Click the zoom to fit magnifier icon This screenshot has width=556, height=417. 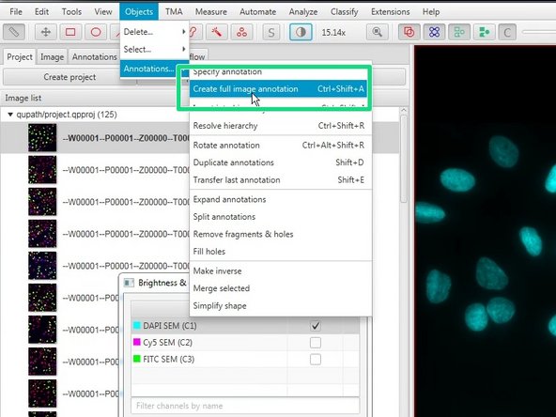pos(378,32)
